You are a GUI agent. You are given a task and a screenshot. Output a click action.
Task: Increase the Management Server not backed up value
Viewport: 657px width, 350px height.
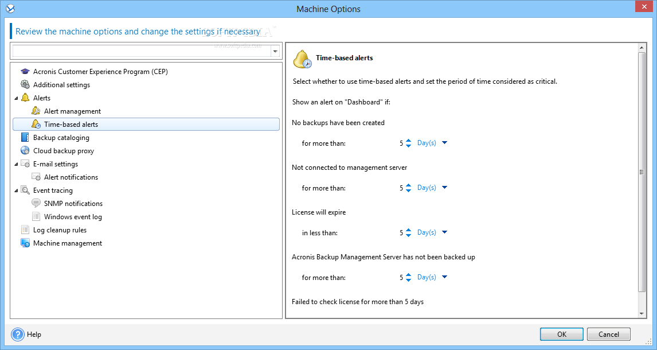409,275
